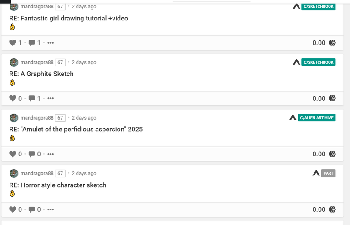Upvote arrow next to C/ALIEN ART HIVE tag

293,118
